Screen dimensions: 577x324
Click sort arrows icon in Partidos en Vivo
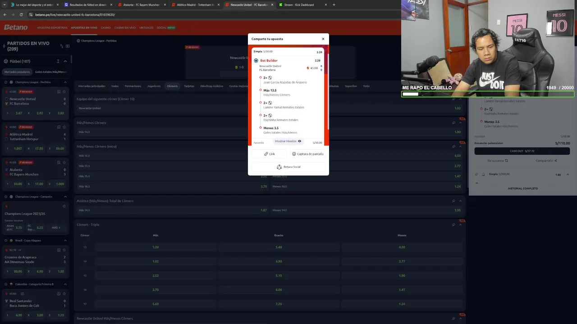[x=61, y=46]
